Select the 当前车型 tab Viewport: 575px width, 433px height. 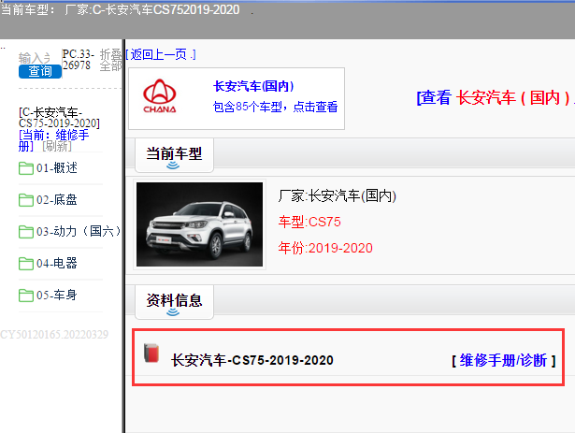point(174,155)
